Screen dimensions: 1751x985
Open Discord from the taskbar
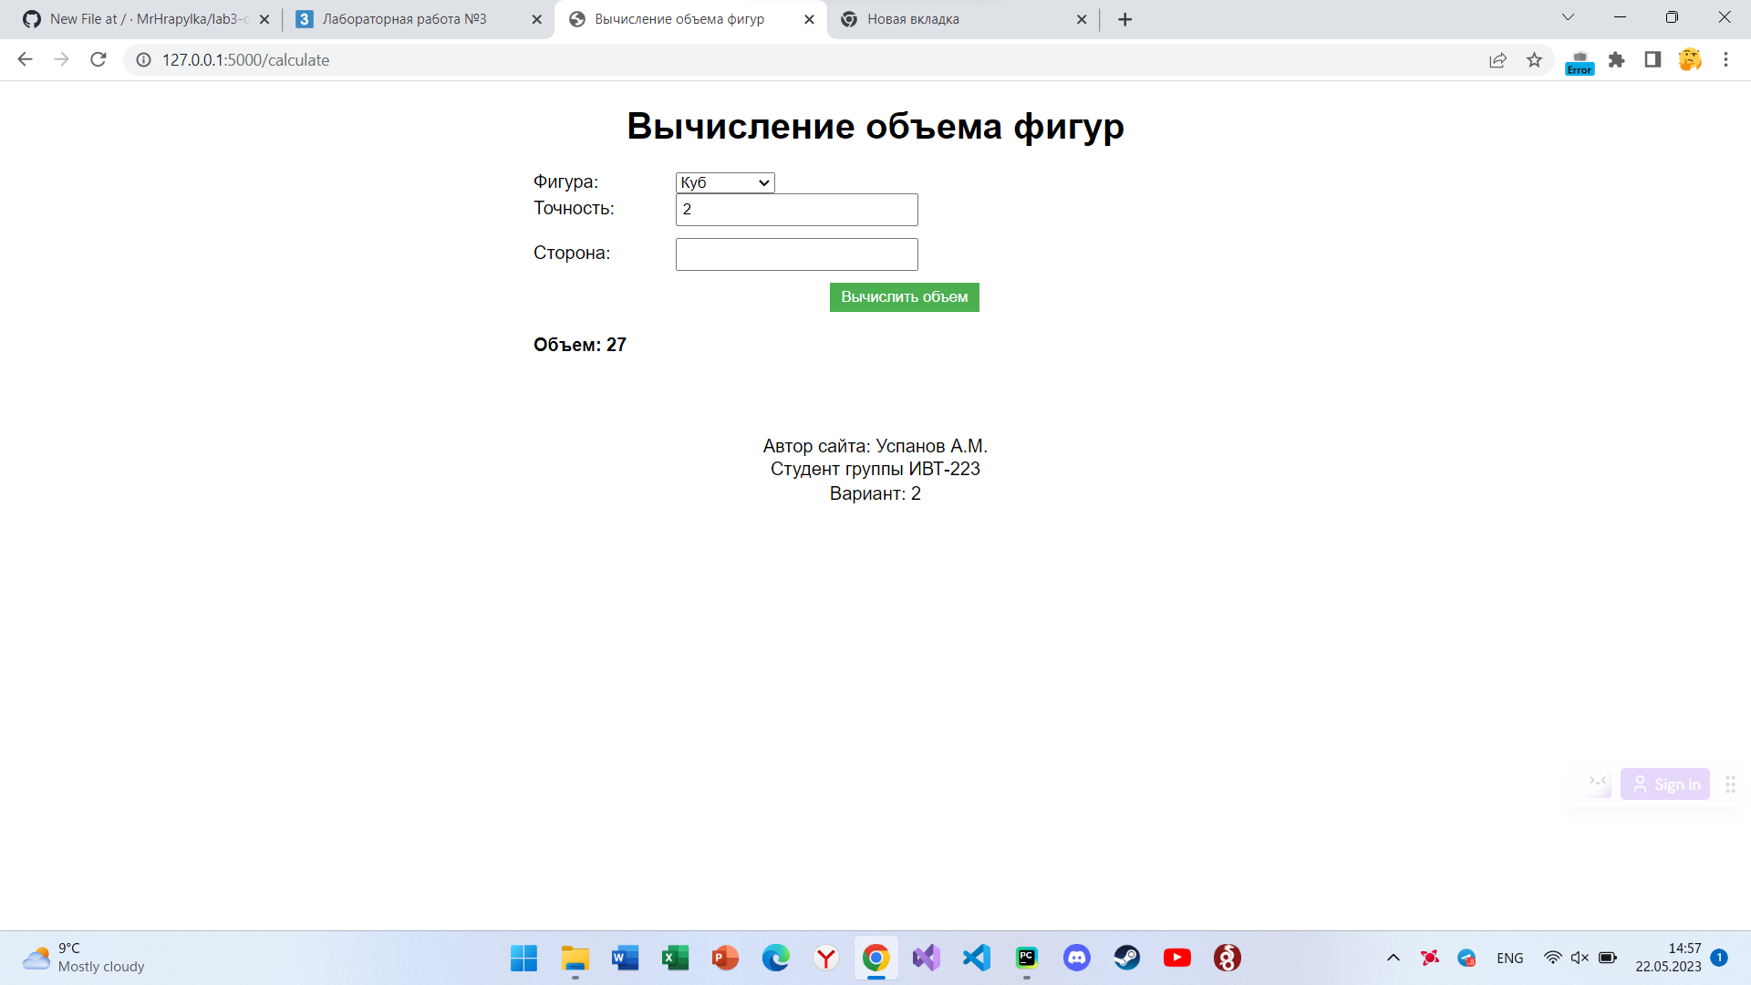click(x=1077, y=958)
